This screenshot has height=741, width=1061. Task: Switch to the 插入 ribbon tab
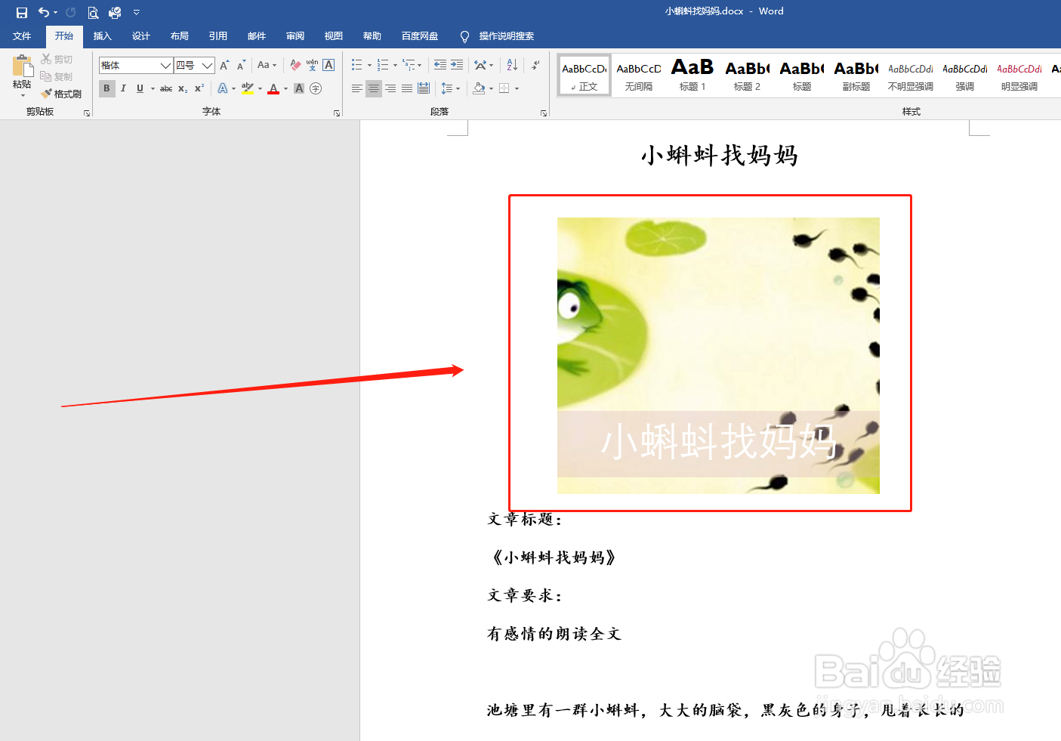(102, 36)
